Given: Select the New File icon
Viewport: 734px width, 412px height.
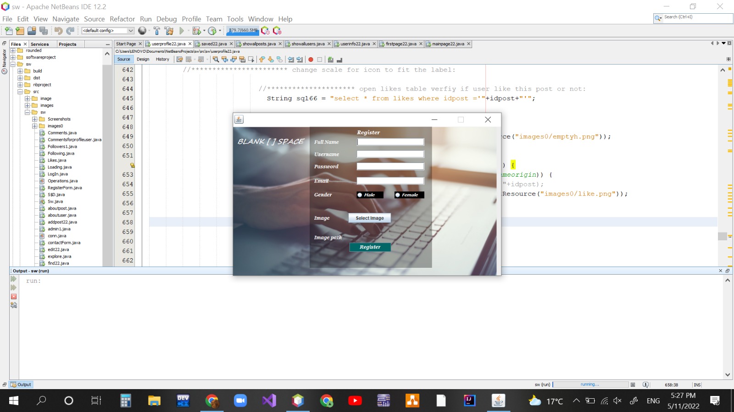Looking at the screenshot, I should [8, 31].
